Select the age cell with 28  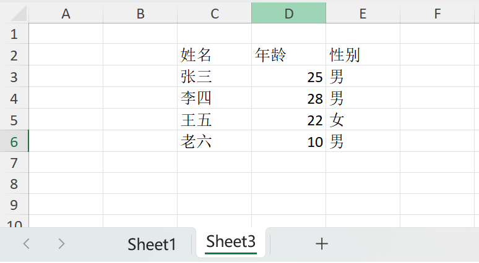click(x=288, y=98)
